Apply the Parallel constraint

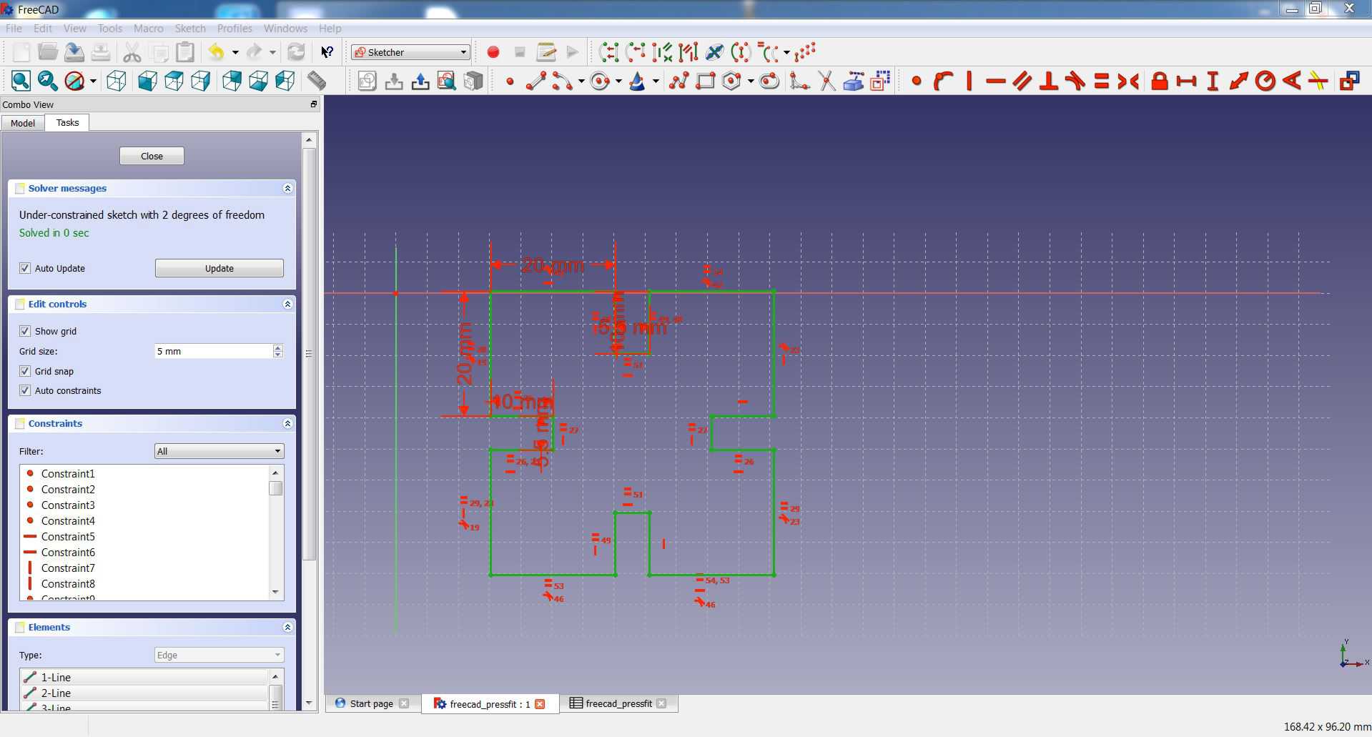pyautogui.click(x=1022, y=81)
